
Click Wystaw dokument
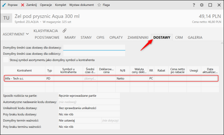click(x=82, y=5)
